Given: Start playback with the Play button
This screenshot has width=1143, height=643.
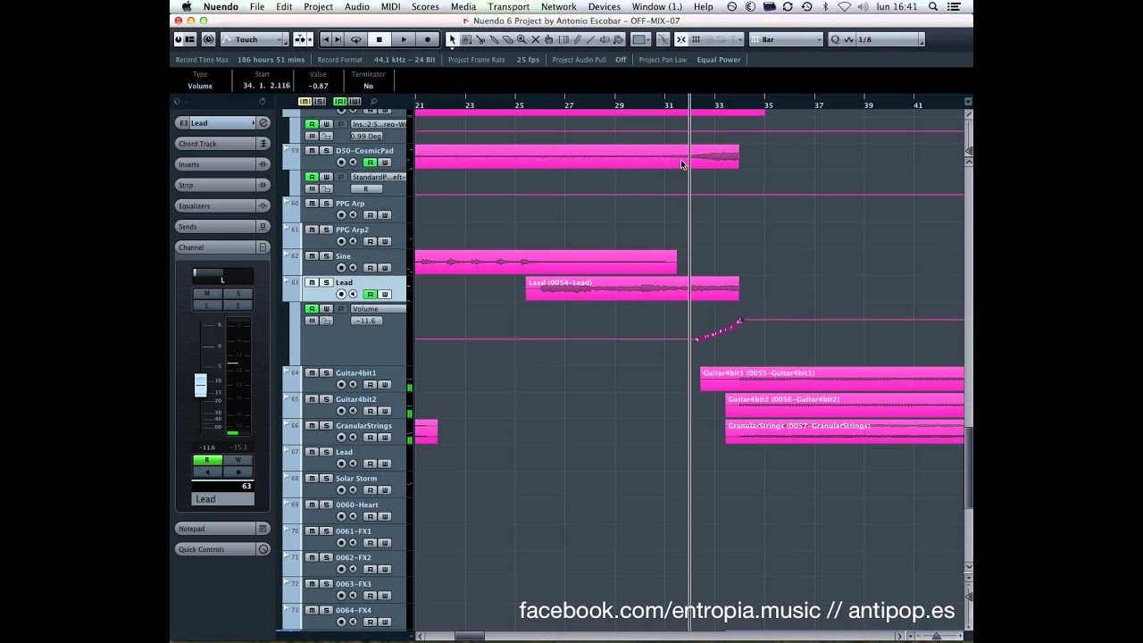Looking at the screenshot, I should [x=404, y=39].
